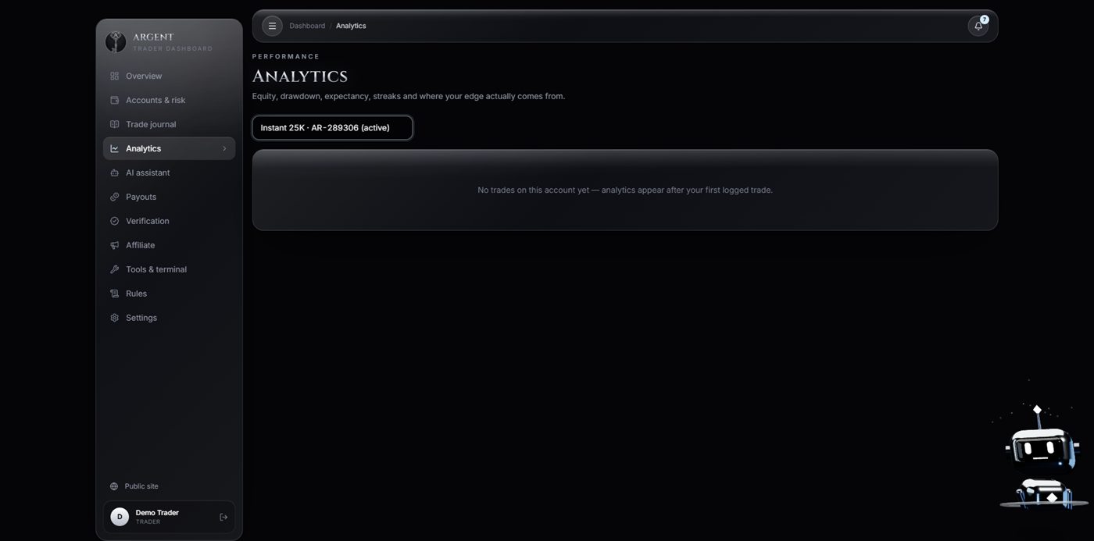Viewport: 1094px width, 541px height.
Task: Select AI assistant menu item
Action: 169,173
